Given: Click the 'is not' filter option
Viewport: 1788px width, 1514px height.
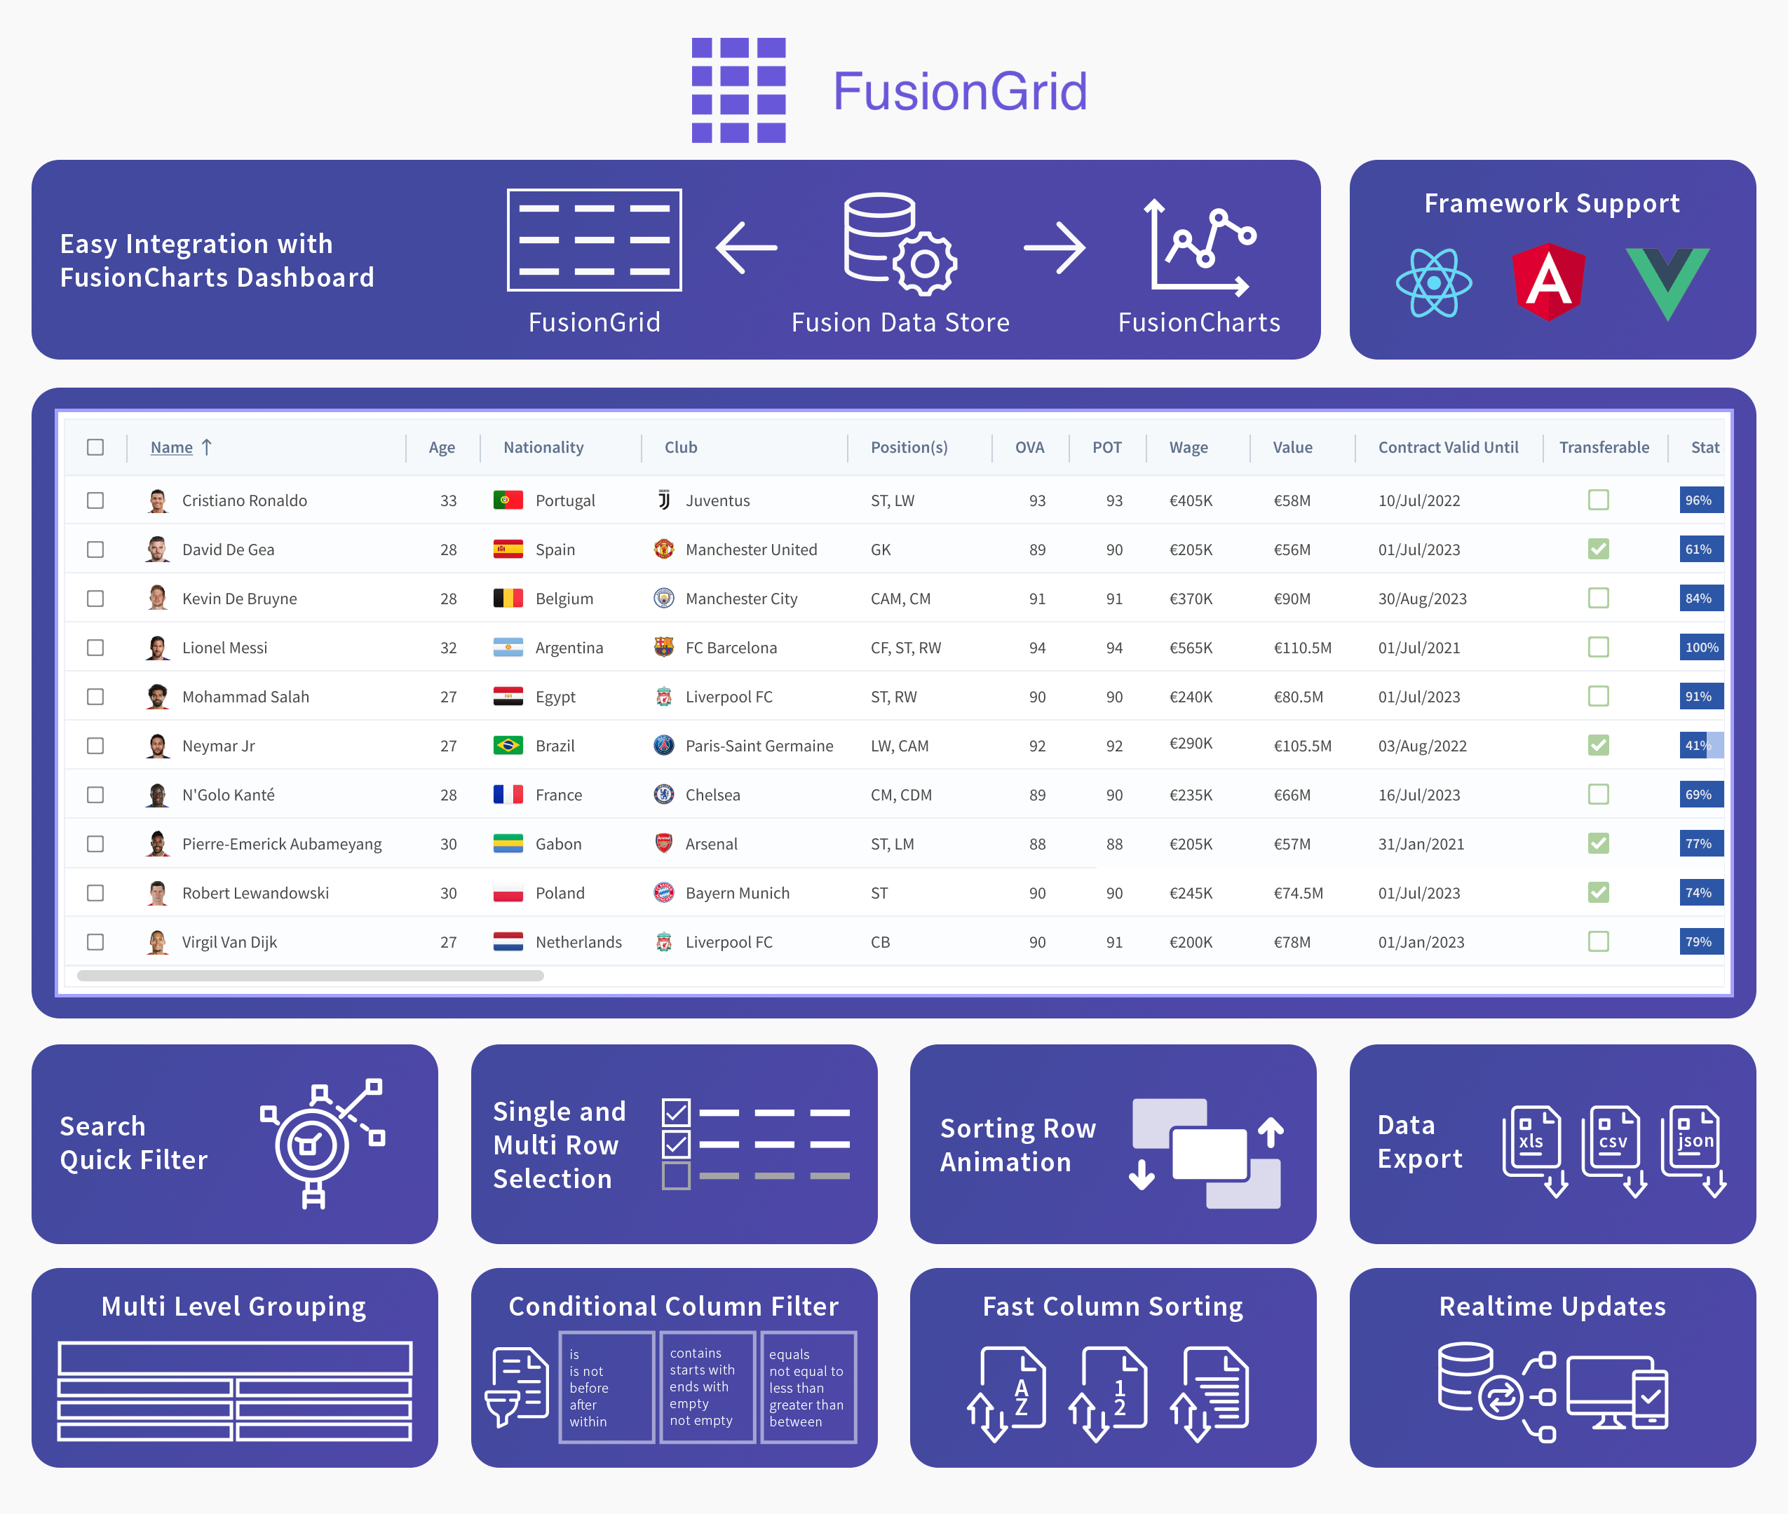Looking at the screenshot, I should pos(586,1372).
